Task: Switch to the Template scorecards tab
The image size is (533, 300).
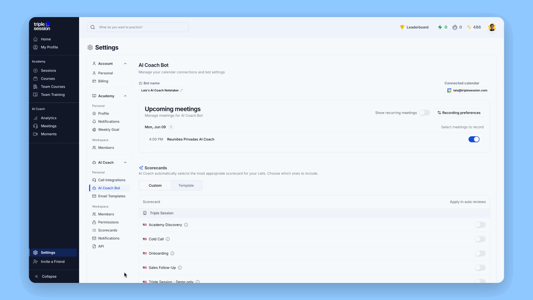Action: [186, 185]
